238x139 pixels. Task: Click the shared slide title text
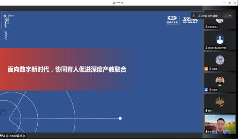[67, 69]
